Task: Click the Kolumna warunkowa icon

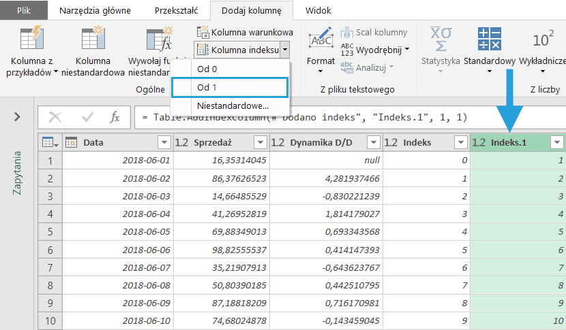Action: [203, 32]
